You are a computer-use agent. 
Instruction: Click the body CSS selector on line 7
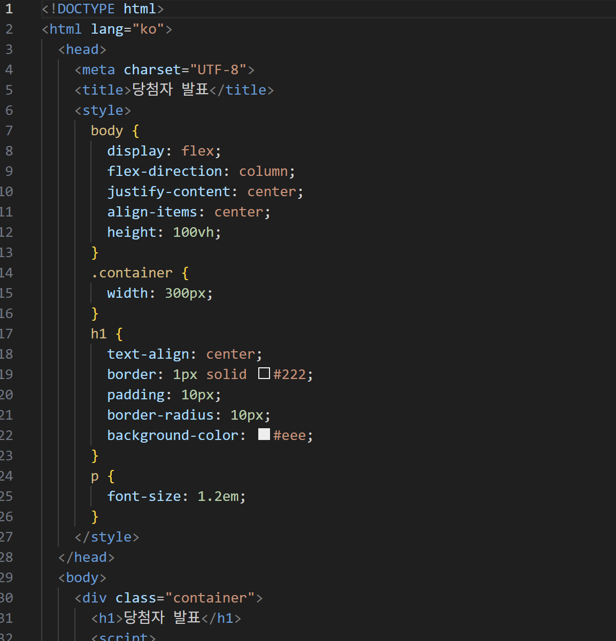[x=107, y=131]
